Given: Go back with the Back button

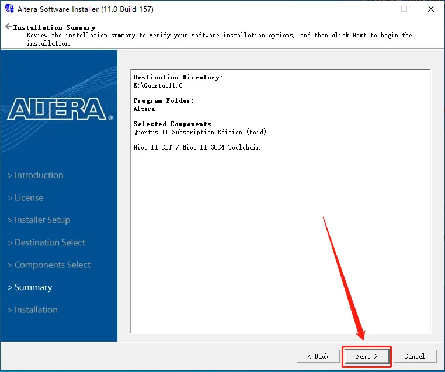Looking at the screenshot, I should point(318,356).
